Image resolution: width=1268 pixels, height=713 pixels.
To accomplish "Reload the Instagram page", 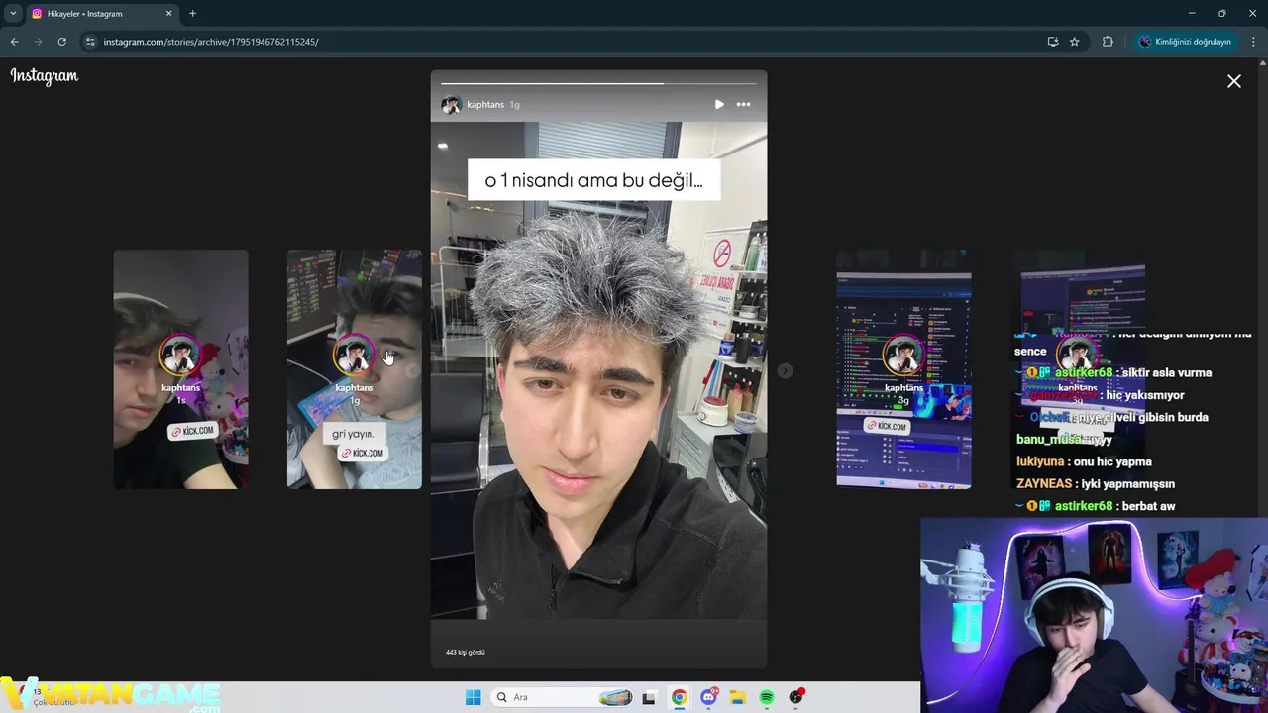I will pos(61,42).
